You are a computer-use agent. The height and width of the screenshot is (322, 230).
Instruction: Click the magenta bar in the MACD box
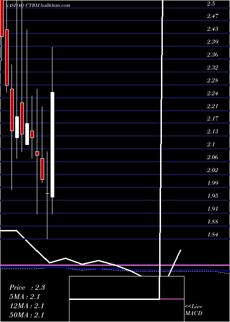(x=172, y=299)
